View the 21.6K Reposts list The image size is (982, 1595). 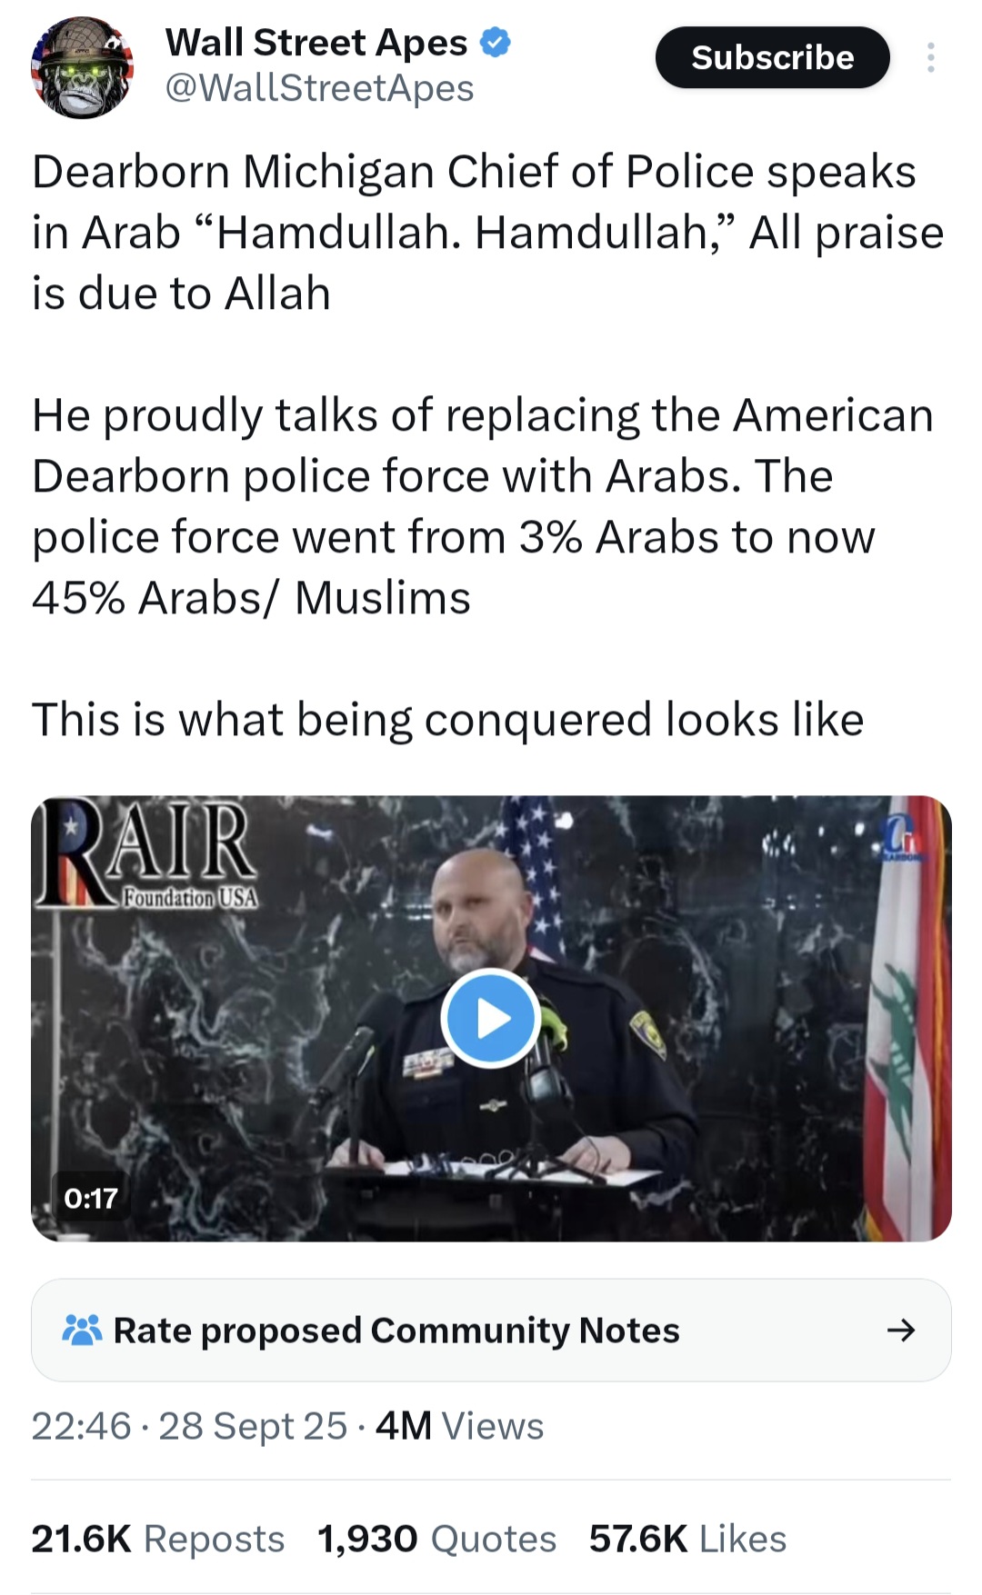[x=158, y=1539]
